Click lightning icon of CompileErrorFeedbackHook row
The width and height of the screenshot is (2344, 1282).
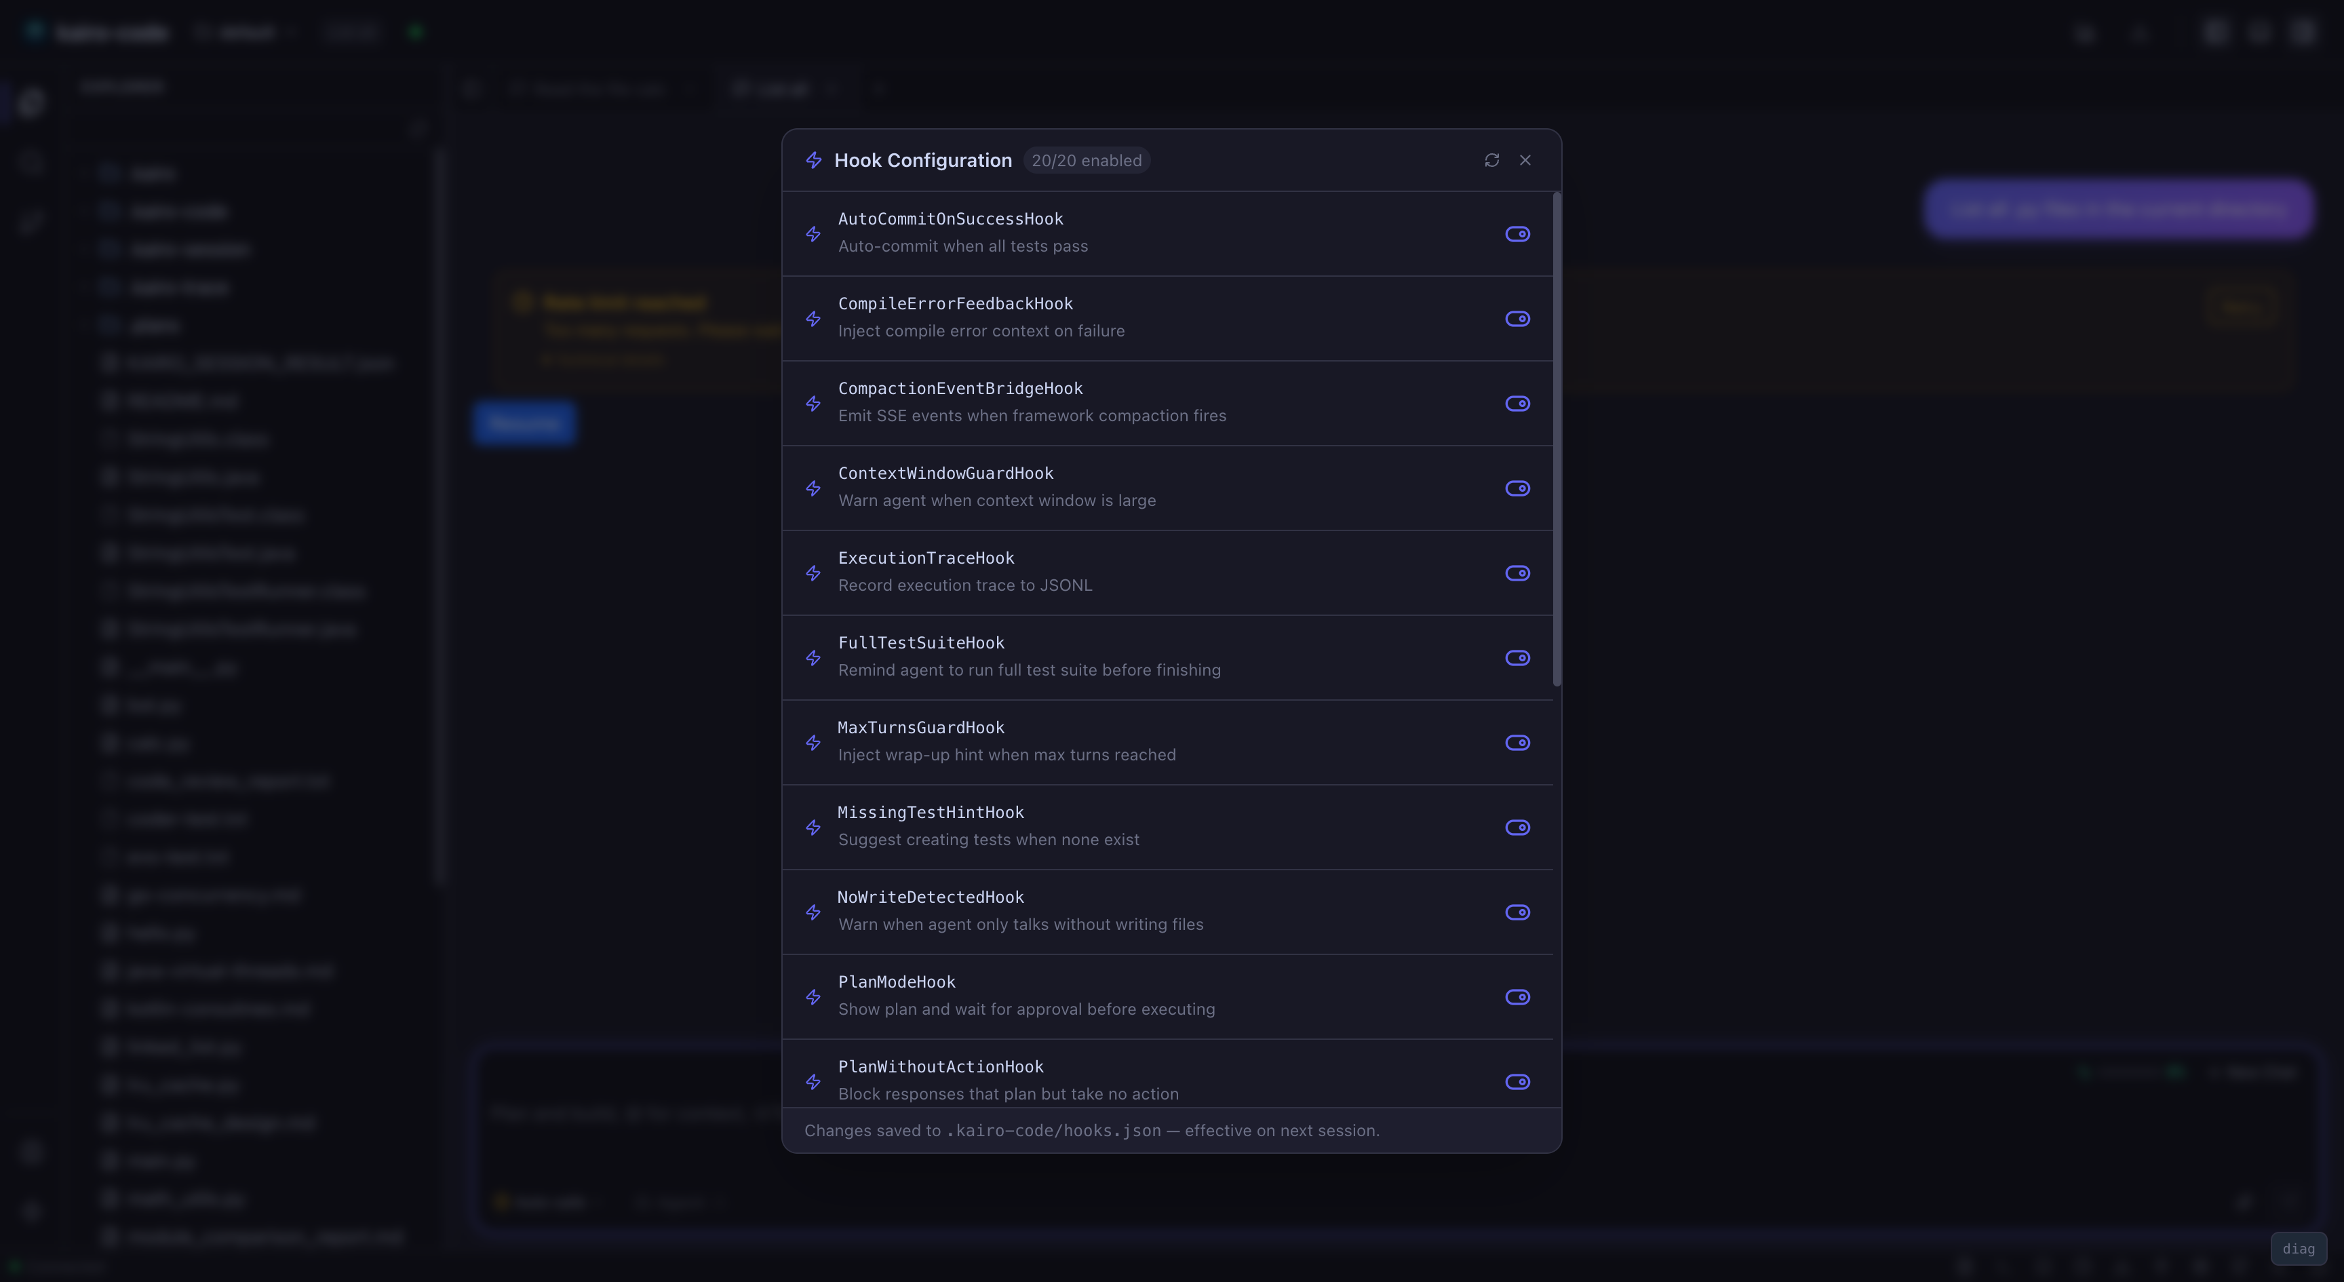pos(813,318)
